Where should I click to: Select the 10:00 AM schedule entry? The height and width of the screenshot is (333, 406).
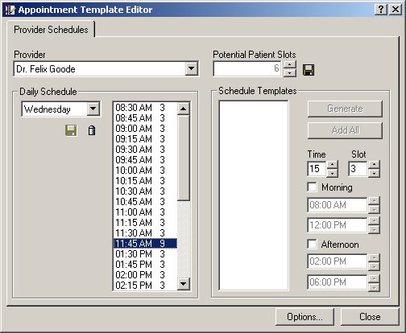click(145, 171)
